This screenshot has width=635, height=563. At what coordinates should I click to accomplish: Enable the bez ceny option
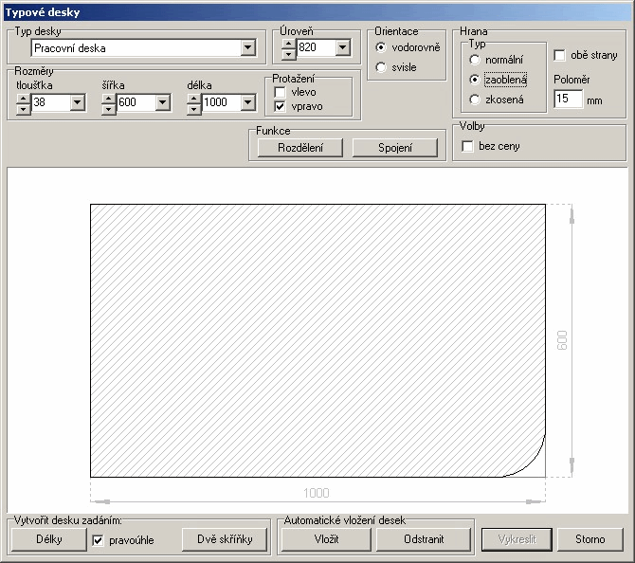pyautogui.click(x=467, y=146)
